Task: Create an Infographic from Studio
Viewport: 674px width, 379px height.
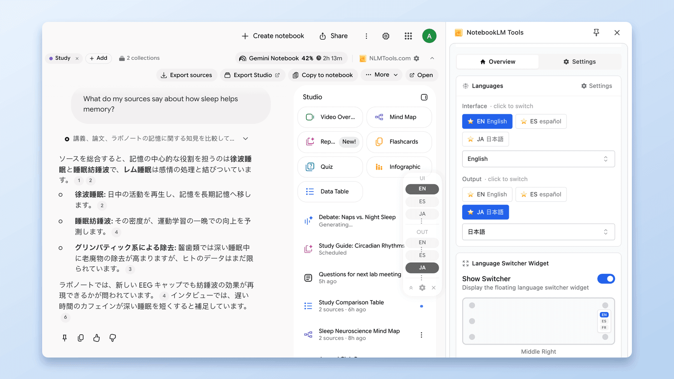Action: click(x=399, y=167)
